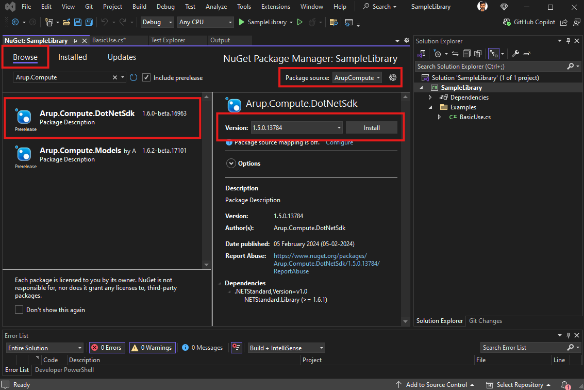
Task: Click Start Without Debugging outline play icon
Action: click(300, 22)
